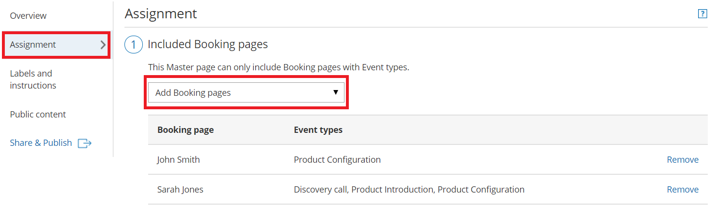Remove John Smith booking page
The image size is (715, 220).
(x=682, y=160)
